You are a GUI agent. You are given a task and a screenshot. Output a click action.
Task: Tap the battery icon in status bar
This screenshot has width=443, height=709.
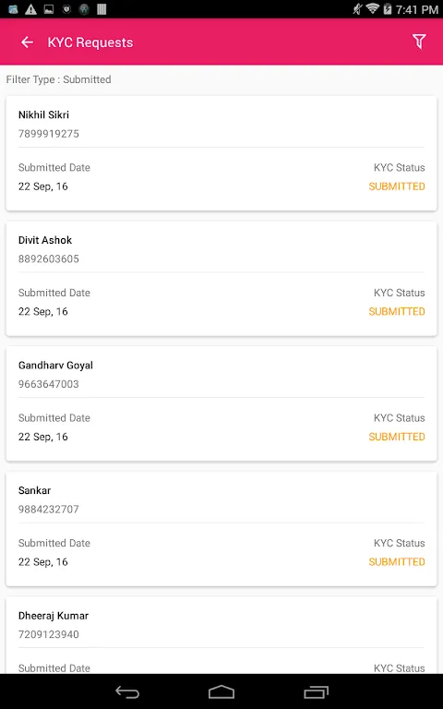387,8
